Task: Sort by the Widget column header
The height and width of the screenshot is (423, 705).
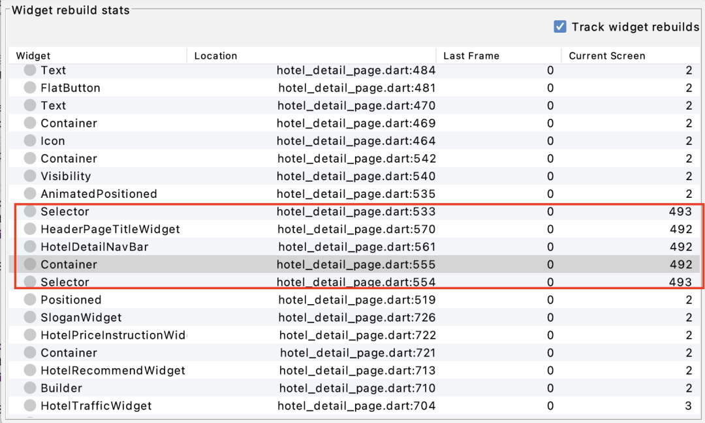Action: [x=33, y=56]
